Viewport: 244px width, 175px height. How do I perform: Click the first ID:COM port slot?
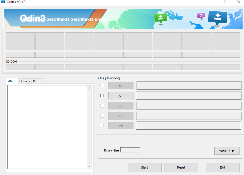20,67
